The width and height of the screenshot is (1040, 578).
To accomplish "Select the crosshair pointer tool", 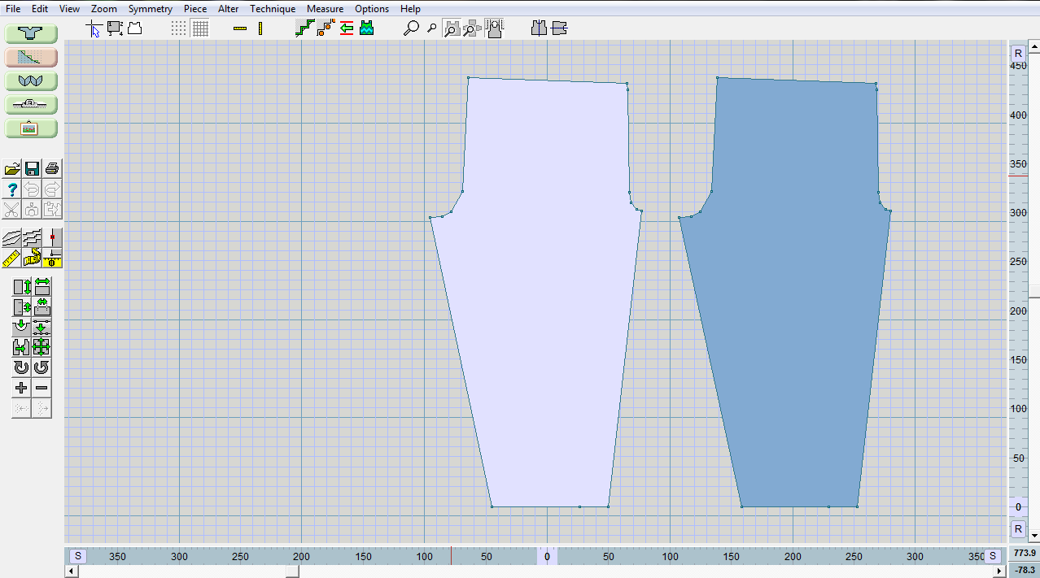I will tap(94, 28).
